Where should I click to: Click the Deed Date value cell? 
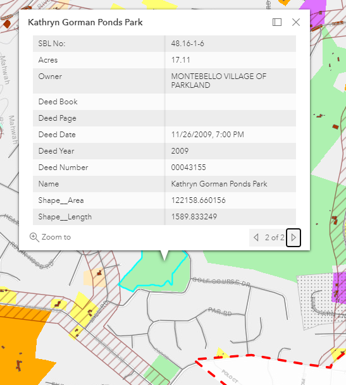(230, 135)
